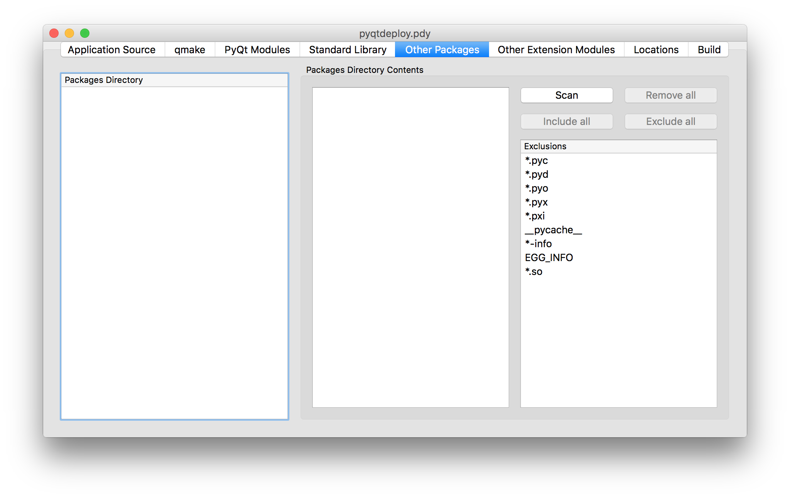
Task: Open the Application Source tab
Action: point(112,50)
